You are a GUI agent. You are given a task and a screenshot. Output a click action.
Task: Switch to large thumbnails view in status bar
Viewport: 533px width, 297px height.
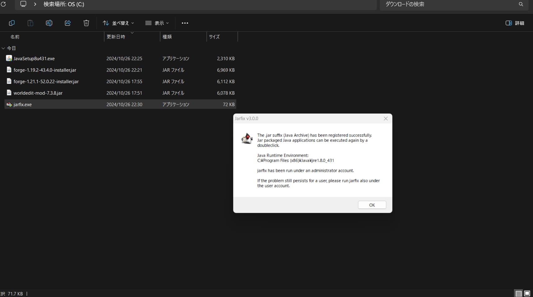[527, 293]
